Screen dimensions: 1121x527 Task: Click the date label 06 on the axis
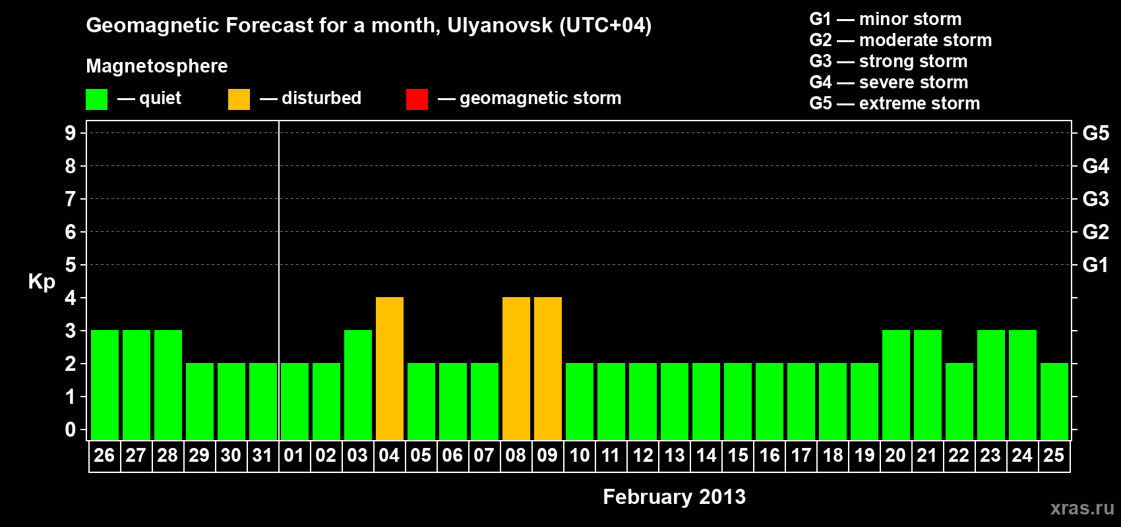pyautogui.click(x=452, y=456)
